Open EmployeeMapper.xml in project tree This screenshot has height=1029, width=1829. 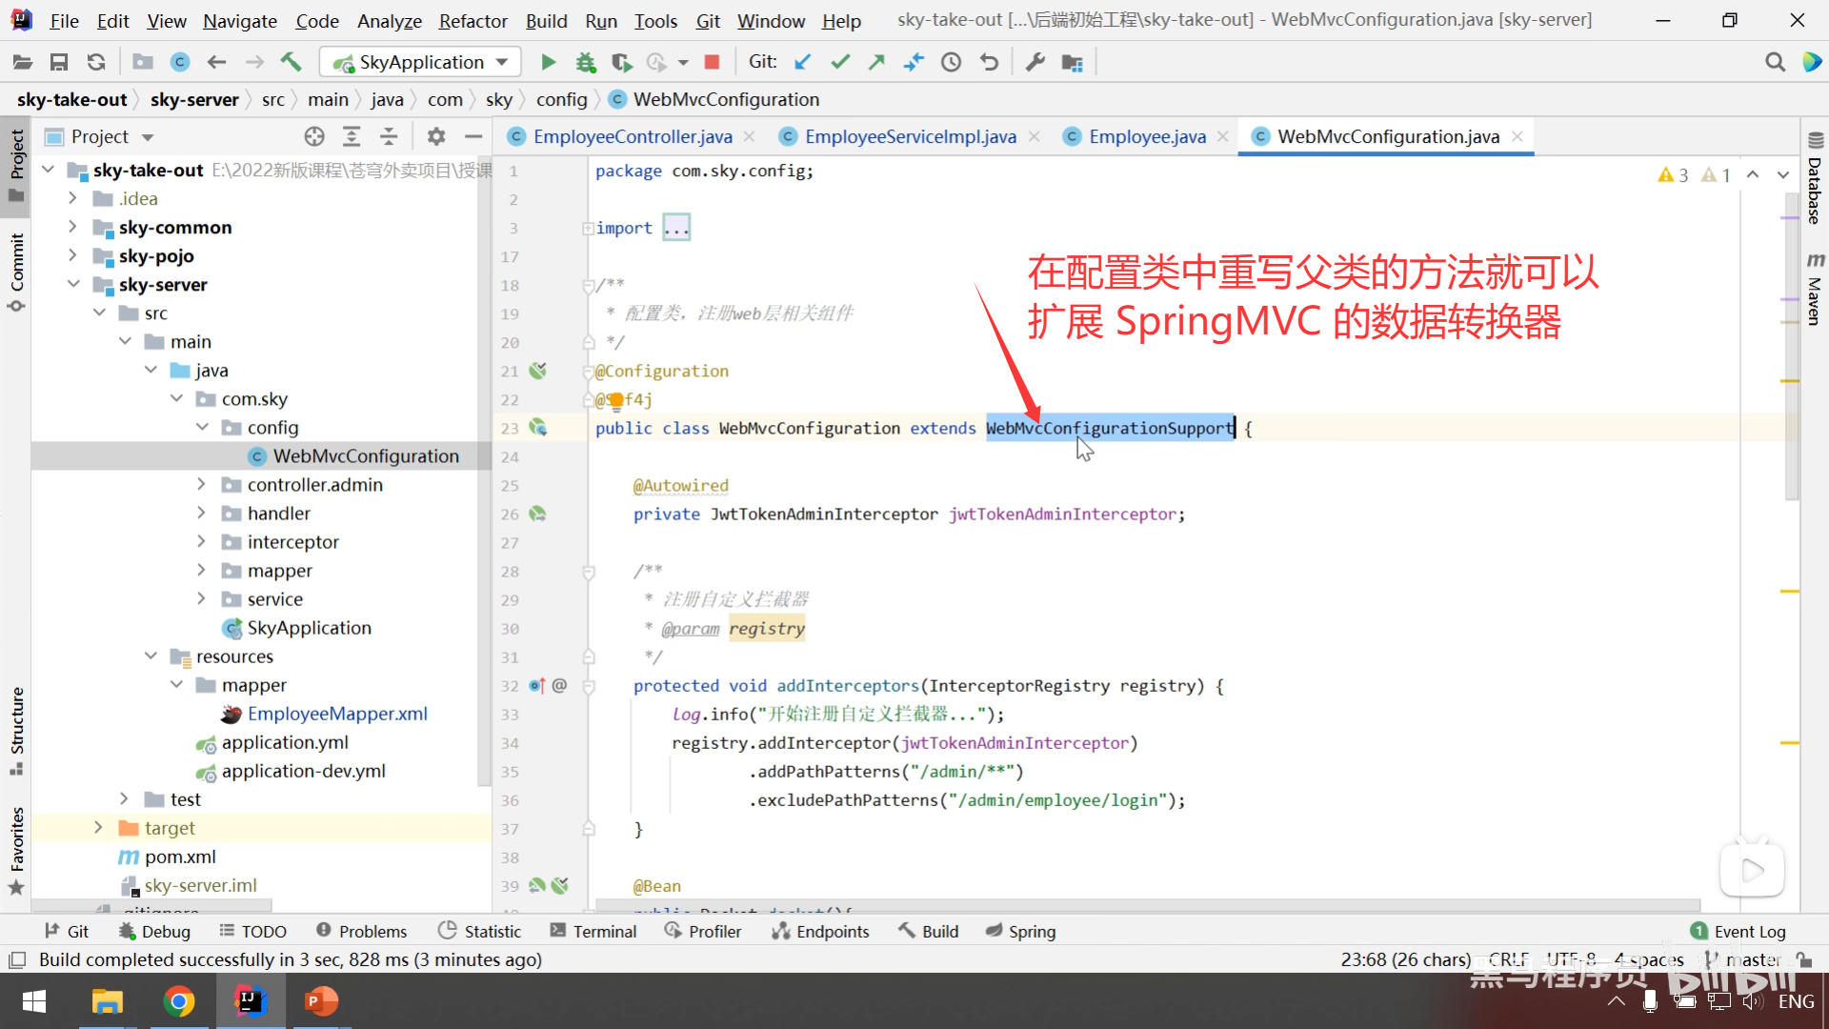[337, 714]
